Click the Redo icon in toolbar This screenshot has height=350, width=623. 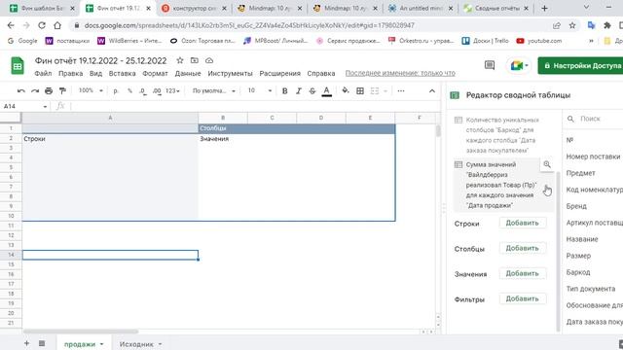tap(35, 90)
